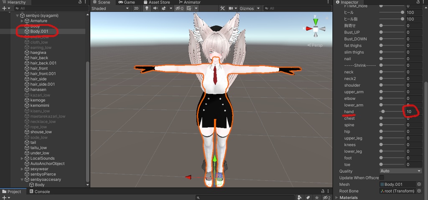This screenshot has height=200, width=428.
Task: Click the green Y axis gizmo cone
Action: tap(316, 21)
